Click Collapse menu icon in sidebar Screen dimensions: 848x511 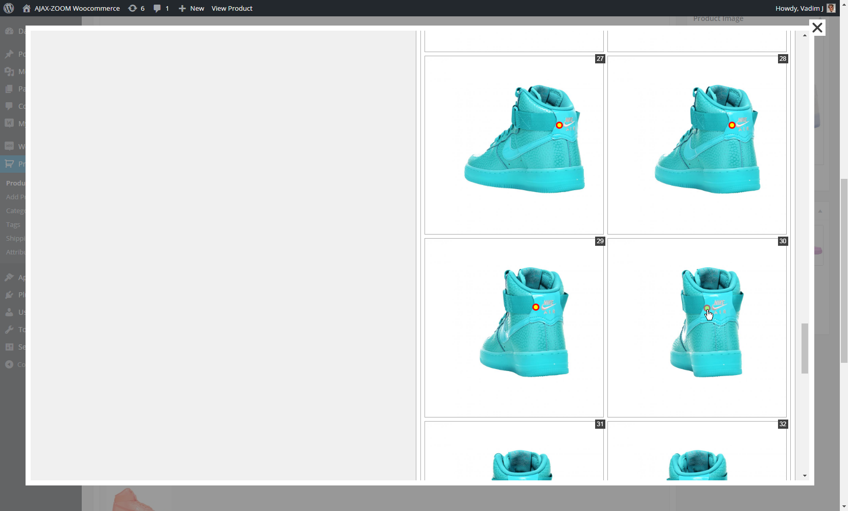click(9, 364)
